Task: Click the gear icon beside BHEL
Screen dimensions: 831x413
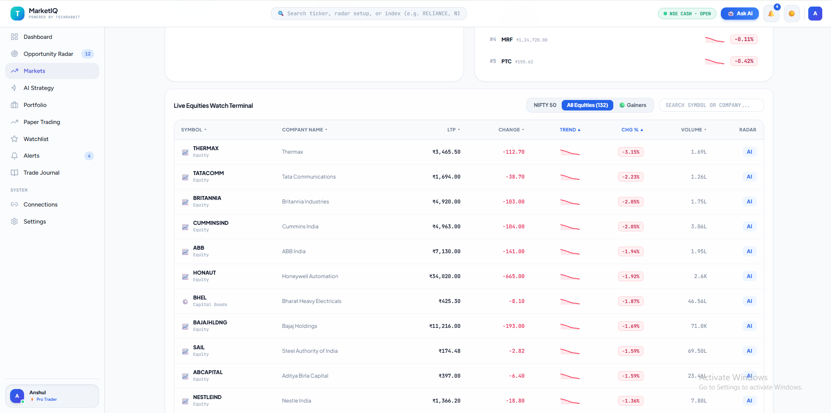Action: click(185, 302)
